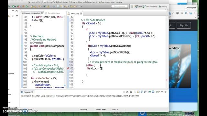This screenshot has height=116, width=207.
Task: Click the Quick Access search field
Action: [119, 6]
